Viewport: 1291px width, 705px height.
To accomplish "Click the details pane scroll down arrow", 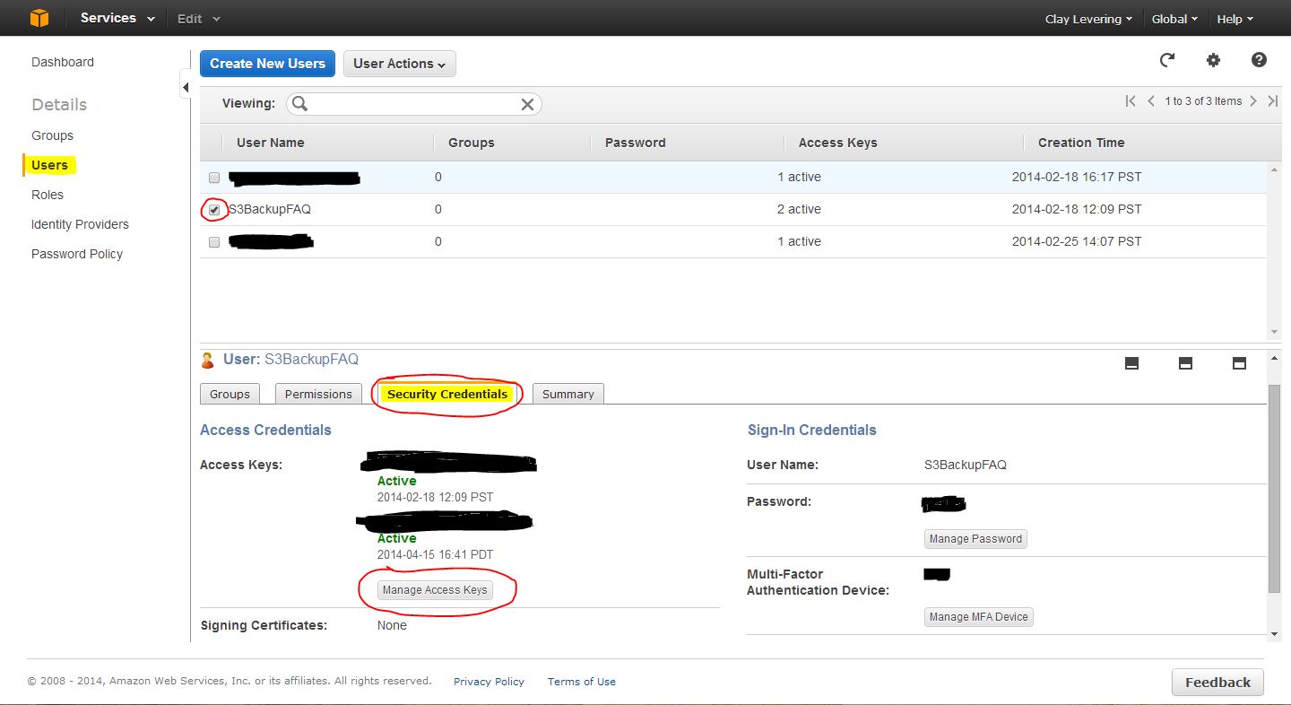I will [1275, 634].
